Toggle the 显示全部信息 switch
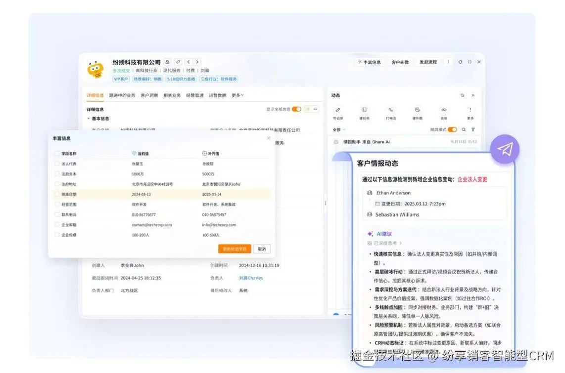The height and width of the screenshot is (373, 565). [x=296, y=109]
